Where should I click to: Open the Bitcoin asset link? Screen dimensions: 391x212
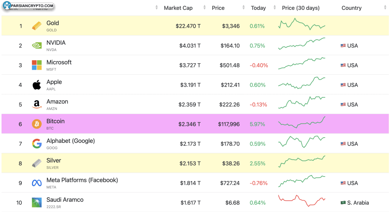tap(55, 121)
